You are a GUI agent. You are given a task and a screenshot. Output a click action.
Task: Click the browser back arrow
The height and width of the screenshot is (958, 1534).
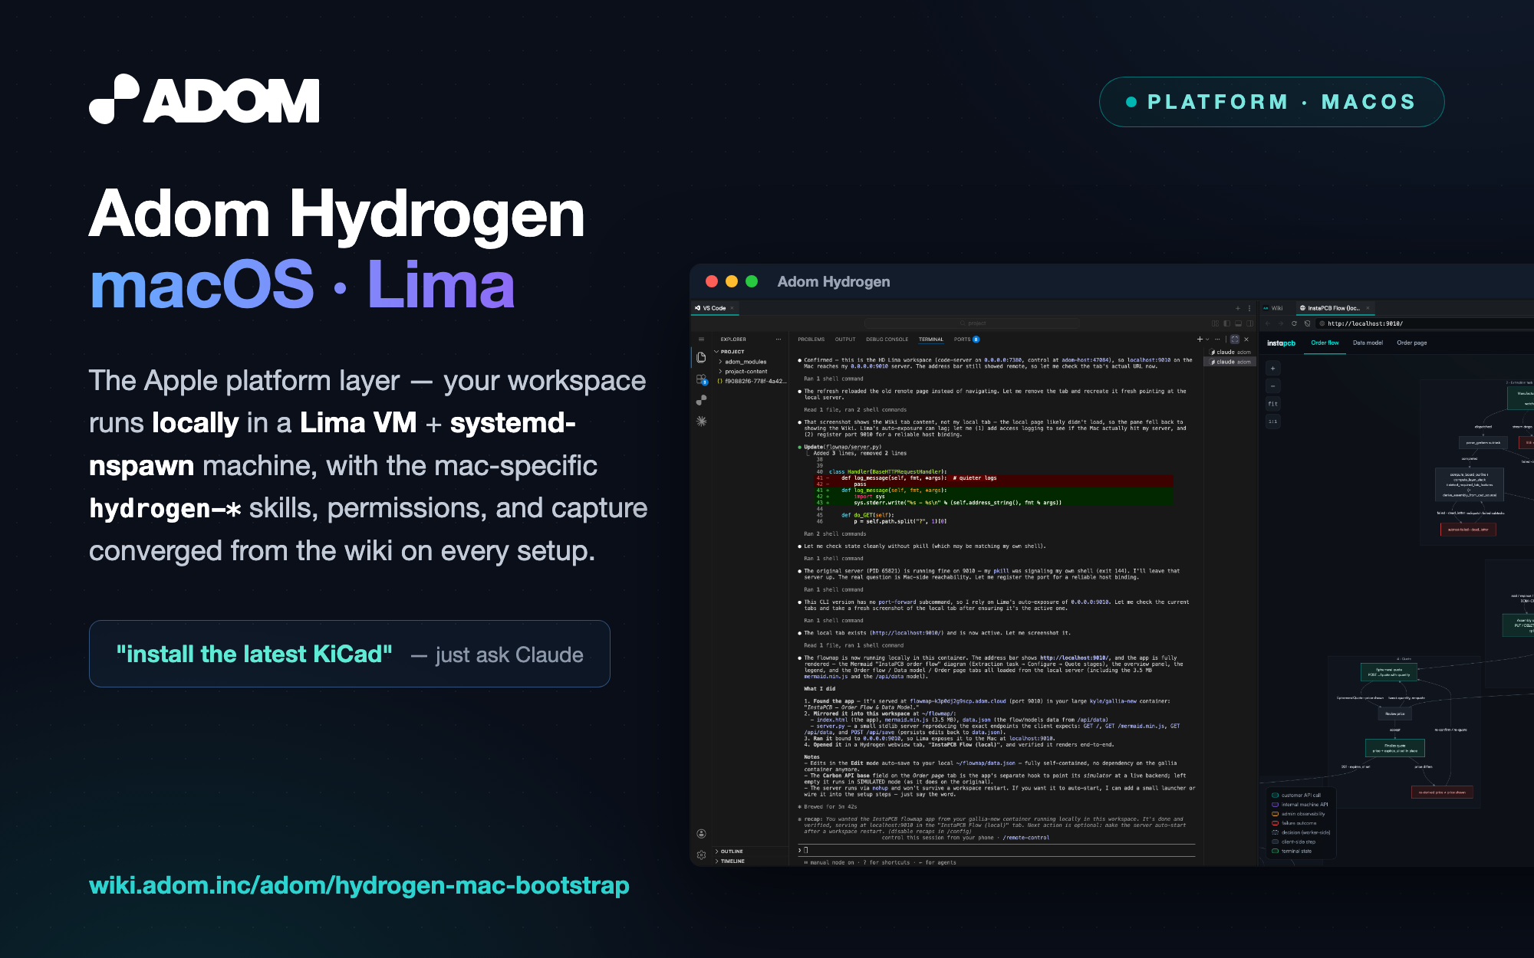(x=1268, y=323)
